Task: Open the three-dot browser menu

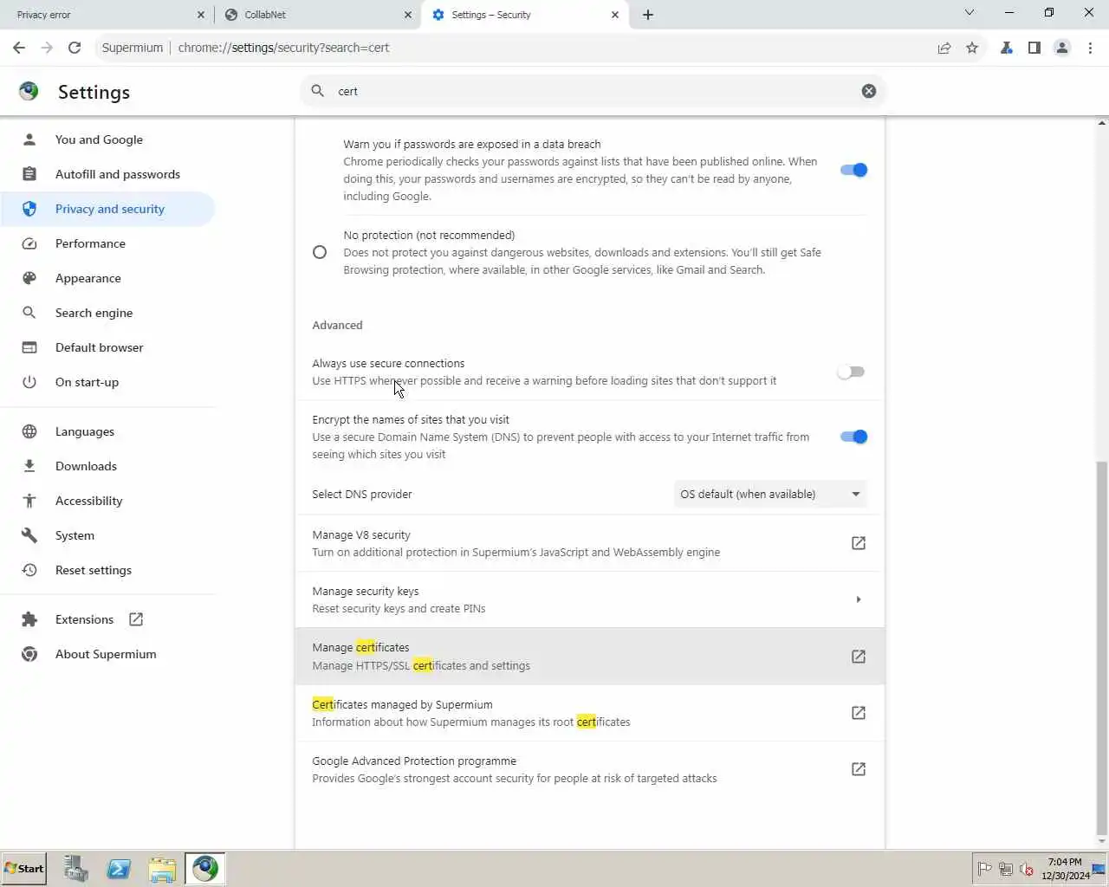Action: click(1090, 48)
